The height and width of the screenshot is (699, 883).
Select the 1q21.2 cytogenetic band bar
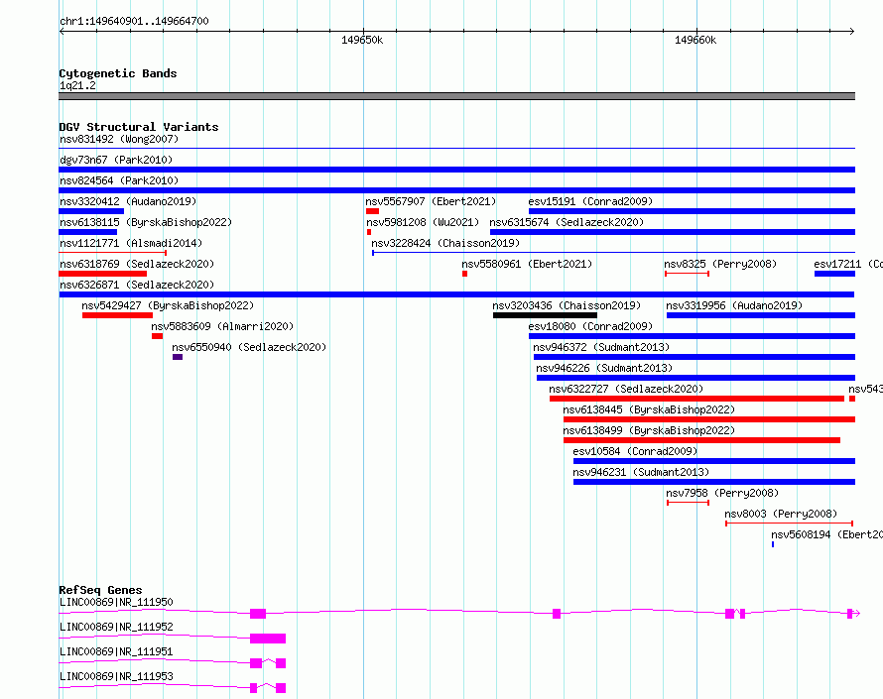pos(456,96)
